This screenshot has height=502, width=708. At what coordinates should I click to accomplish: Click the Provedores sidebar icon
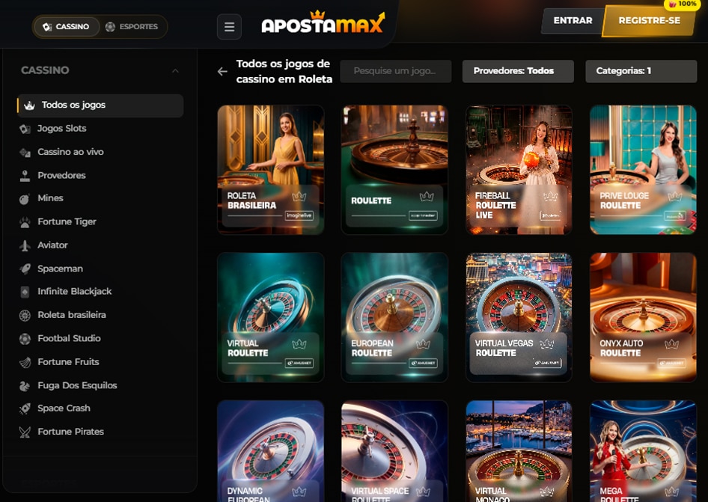tap(25, 176)
